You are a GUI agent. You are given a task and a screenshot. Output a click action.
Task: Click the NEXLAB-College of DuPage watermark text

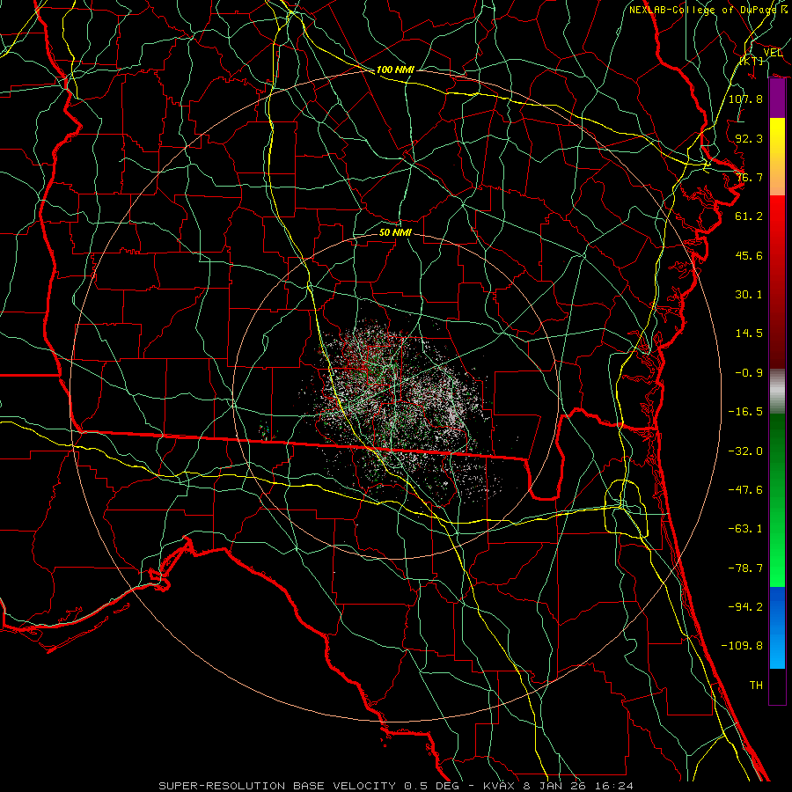click(709, 10)
